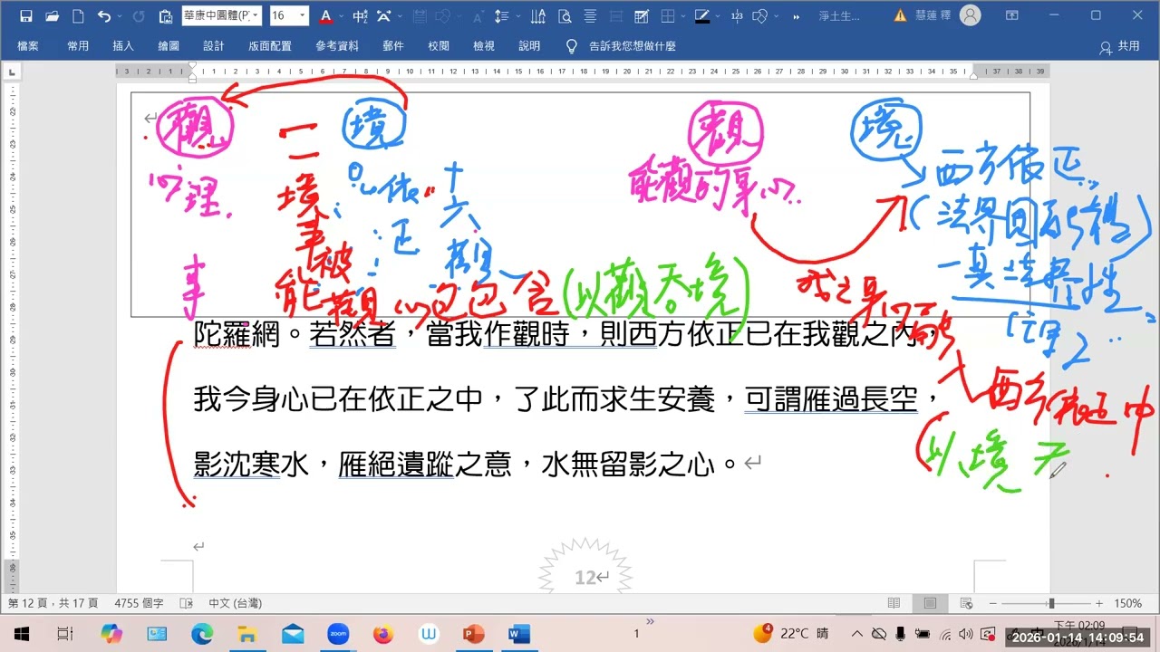Image resolution: width=1160 pixels, height=652 pixels.
Task: Expand the undo history arrow
Action: click(119, 15)
